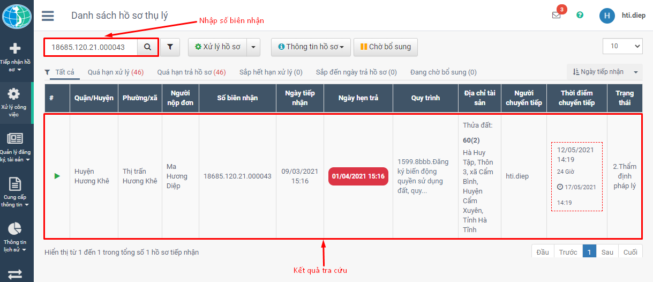This screenshot has height=282, width=653.
Task: Switch to Quá hạn xử lý tab
Action: [115, 72]
